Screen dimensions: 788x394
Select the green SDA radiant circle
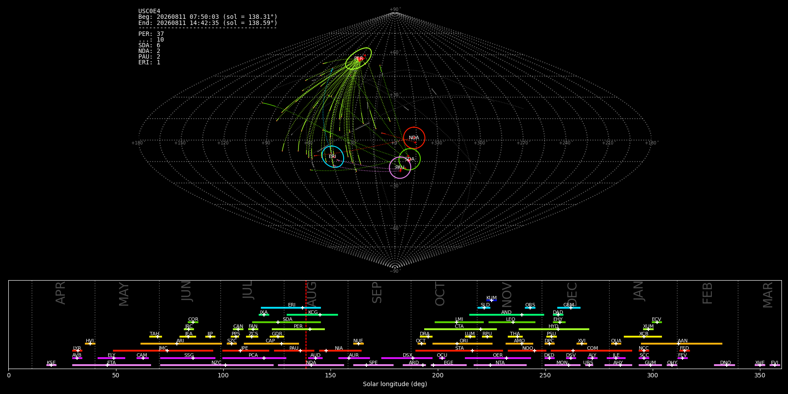tap(409, 159)
